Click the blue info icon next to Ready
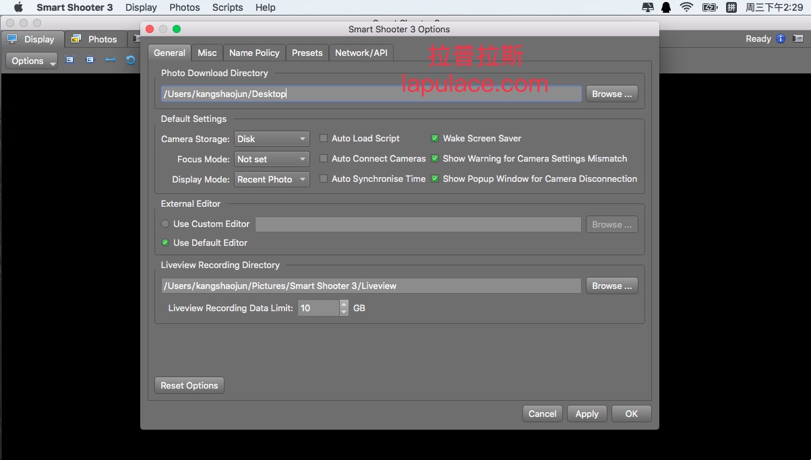 tap(781, 38)
